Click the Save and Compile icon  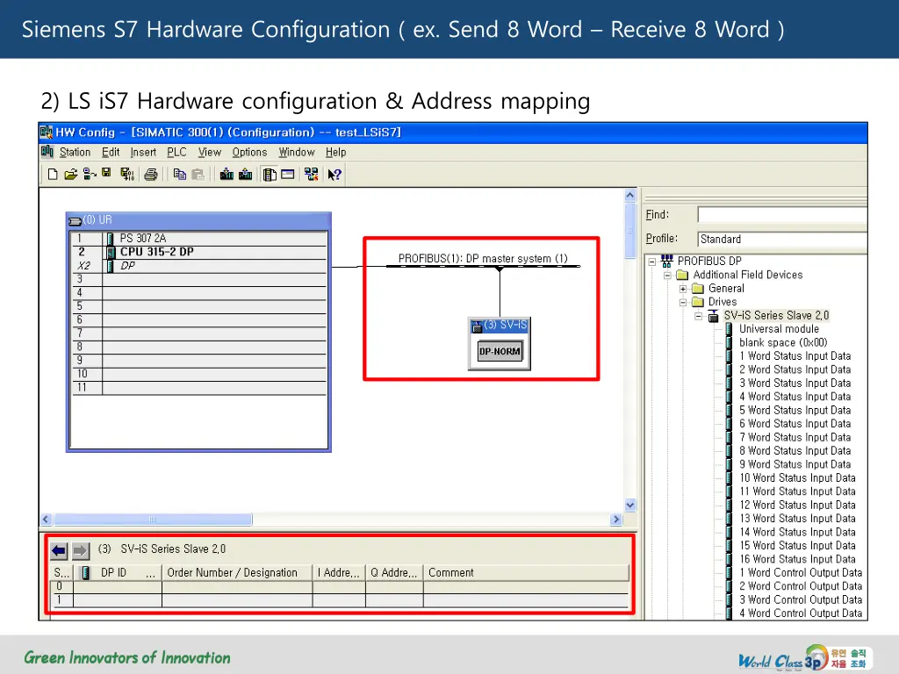click(127, 175)
